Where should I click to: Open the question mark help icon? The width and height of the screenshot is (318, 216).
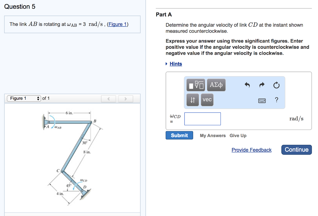277,100
